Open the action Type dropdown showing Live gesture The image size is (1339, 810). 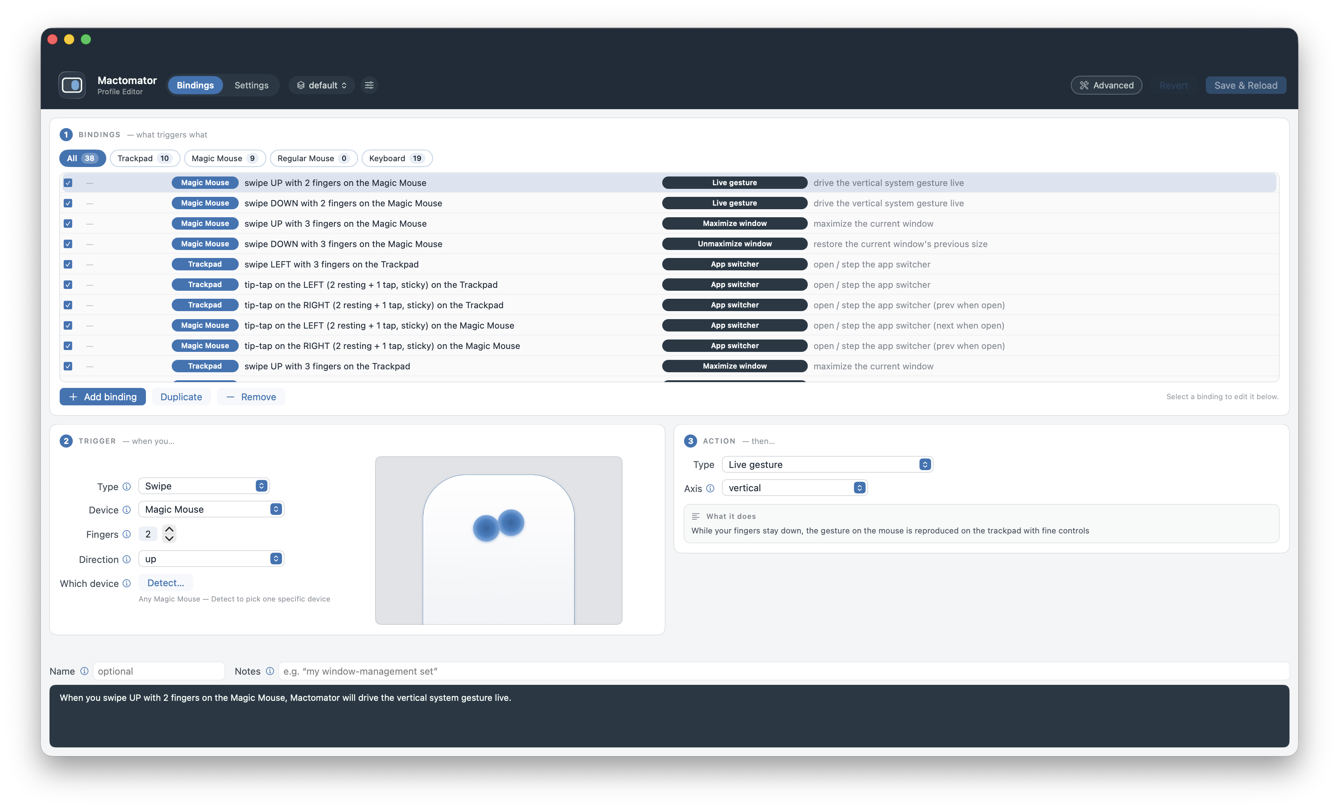tap(827, 465)
